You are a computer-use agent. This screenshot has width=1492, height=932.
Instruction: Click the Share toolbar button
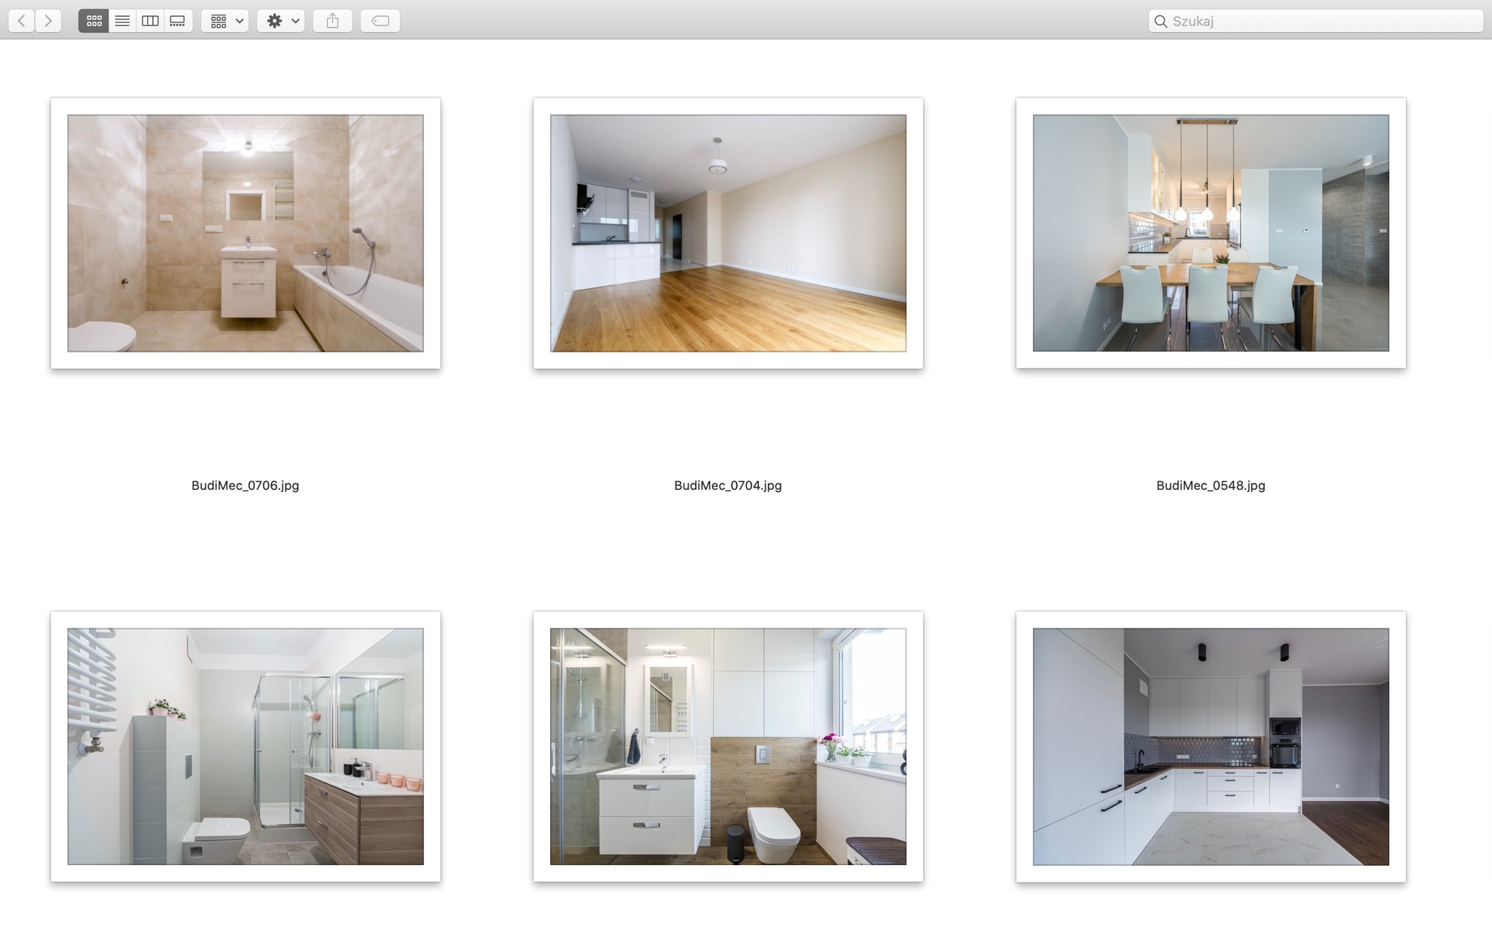click(x=333, y=21)
